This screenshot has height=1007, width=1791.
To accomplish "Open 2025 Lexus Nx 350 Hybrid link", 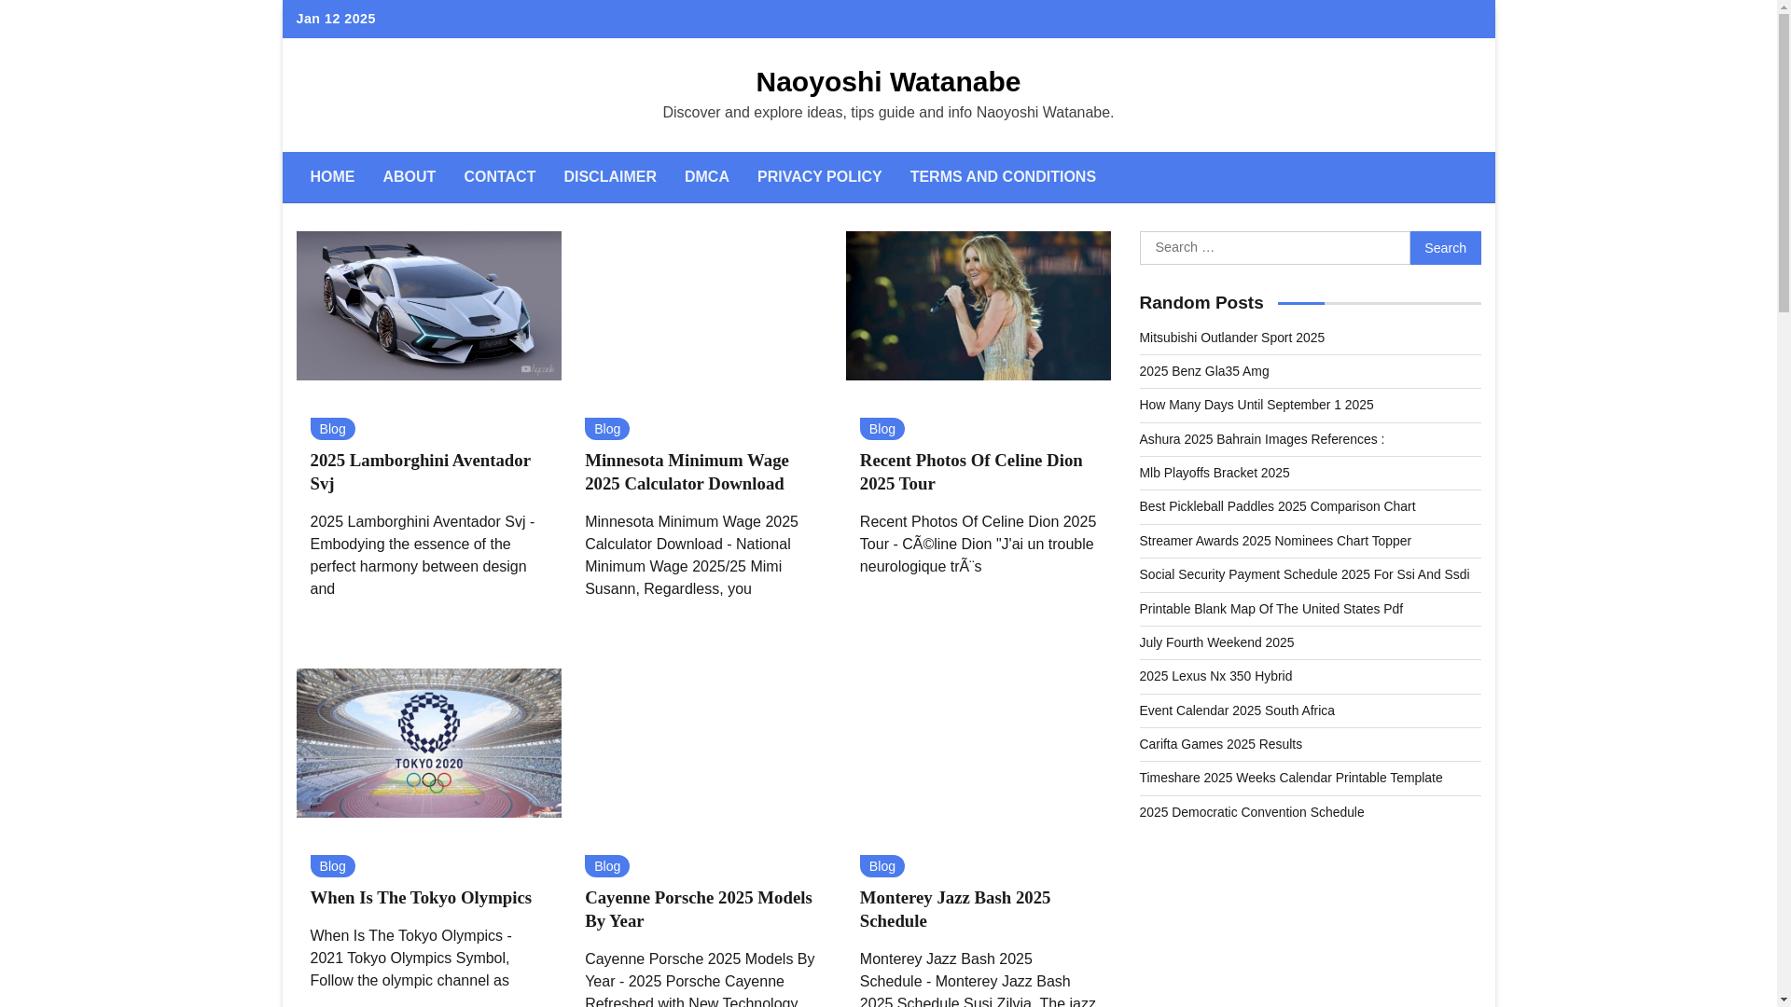I will 1215,676.
